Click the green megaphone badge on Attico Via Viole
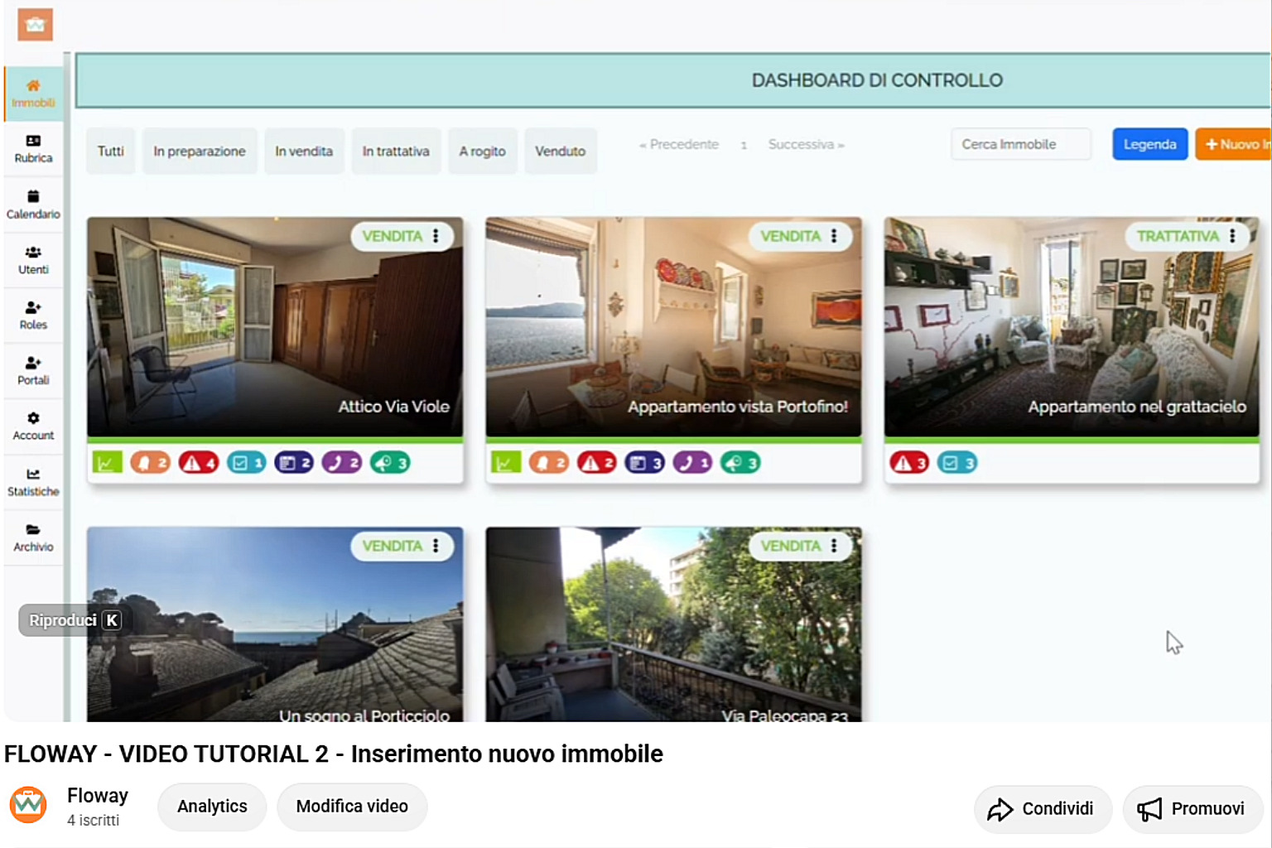This screenshot has width=1272, height=848. (x=390, y=462)
